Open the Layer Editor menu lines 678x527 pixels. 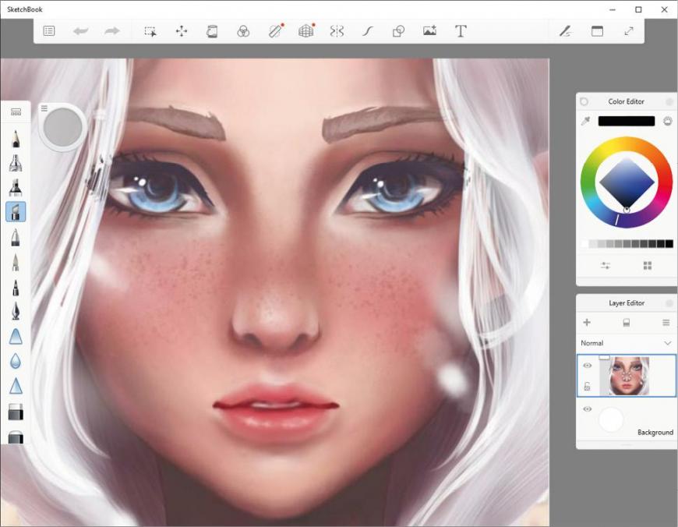(666, 322)
